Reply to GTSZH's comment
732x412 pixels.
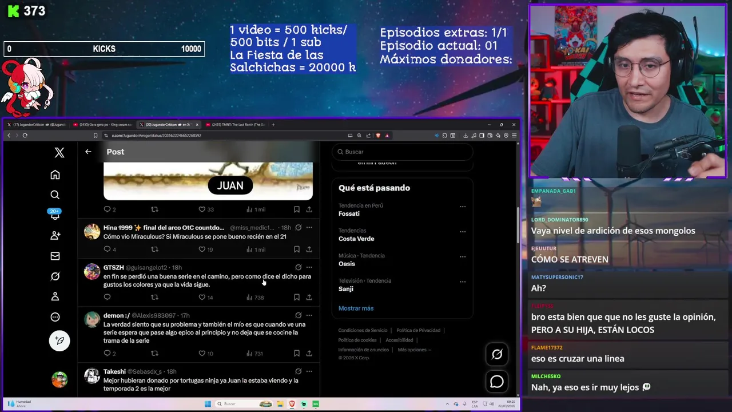107,298
